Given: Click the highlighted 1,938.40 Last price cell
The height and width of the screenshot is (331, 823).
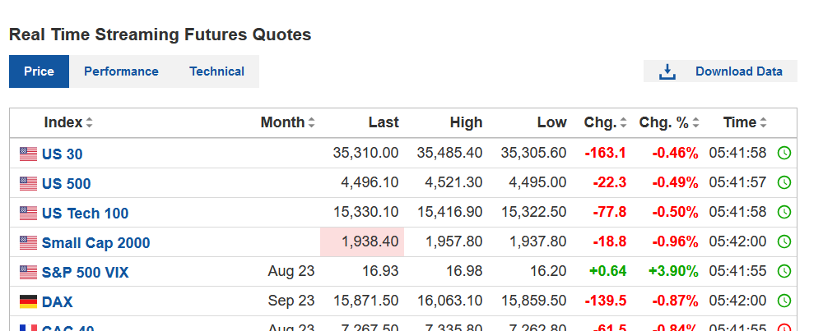Looking at the screenshot, I should pyautogui.click(x=362, y=242).
